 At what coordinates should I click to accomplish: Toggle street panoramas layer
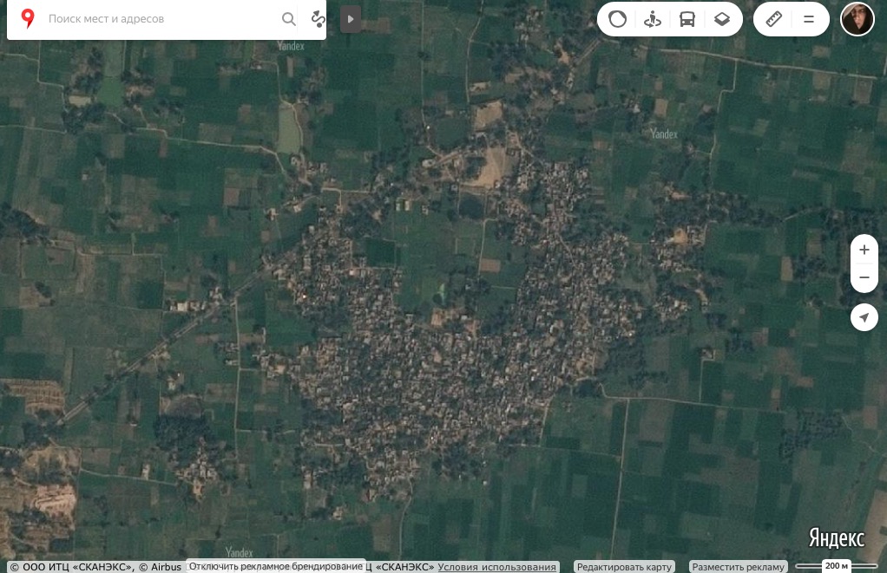(x=653, y=19)
